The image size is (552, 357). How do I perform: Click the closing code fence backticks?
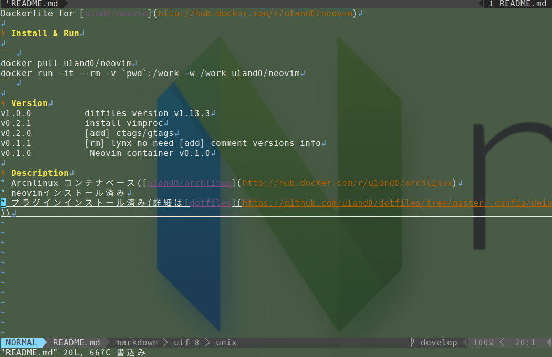[x=8, y=82]
